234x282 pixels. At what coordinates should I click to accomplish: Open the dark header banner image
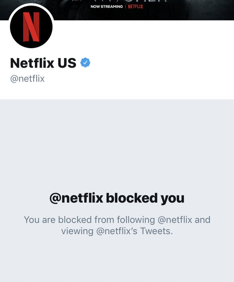click(117, 10)
